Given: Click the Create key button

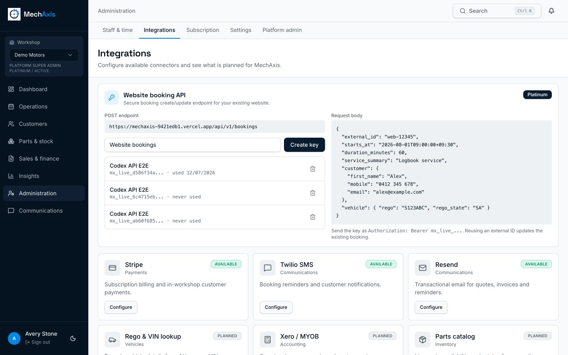Looking at the screenshot, I should [305, 145].
